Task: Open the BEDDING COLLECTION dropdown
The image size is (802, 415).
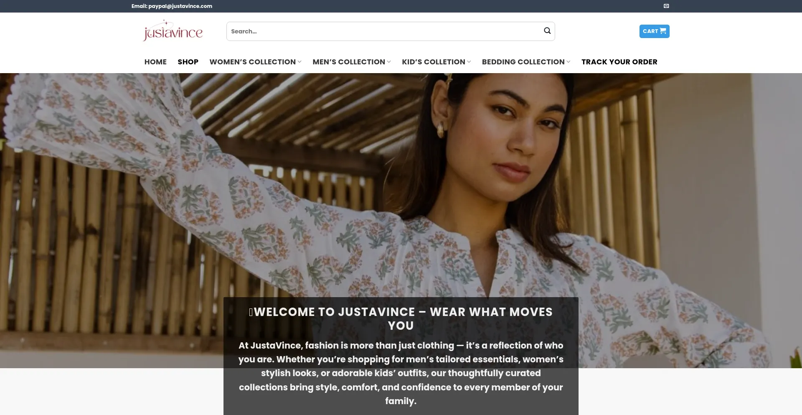Action: click(523, 62)
